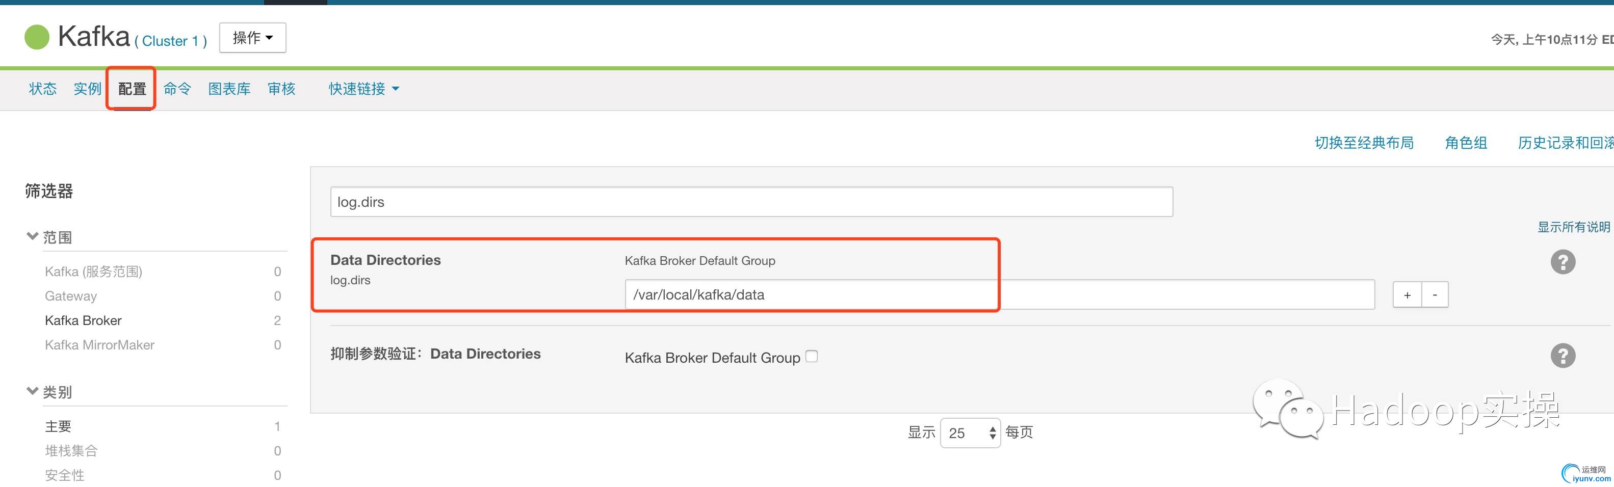Open the 角色组 role groups link
1614x487 pixels.
pyautogui.click(x=1466, y=143)
